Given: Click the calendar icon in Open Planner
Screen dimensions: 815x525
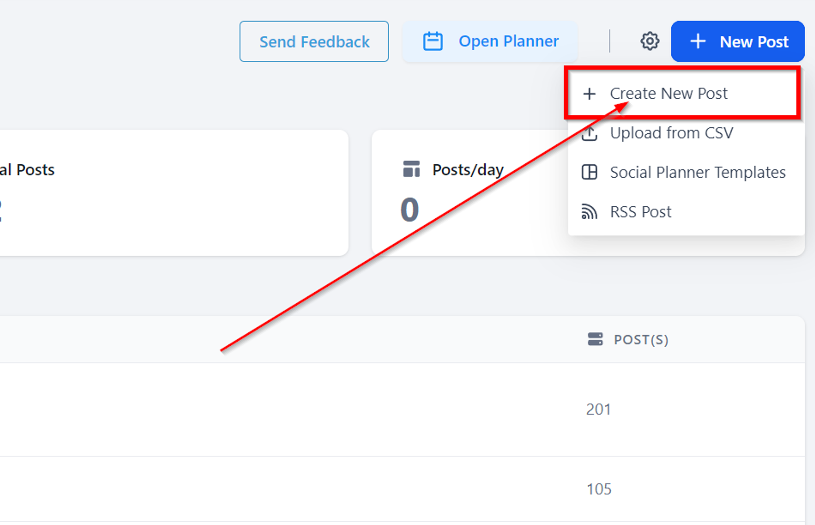Looking at the screenshot, I should (x=433, y=41).
